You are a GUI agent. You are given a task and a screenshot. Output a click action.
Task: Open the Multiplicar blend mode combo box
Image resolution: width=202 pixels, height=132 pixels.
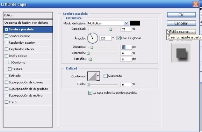coord(108,23)
